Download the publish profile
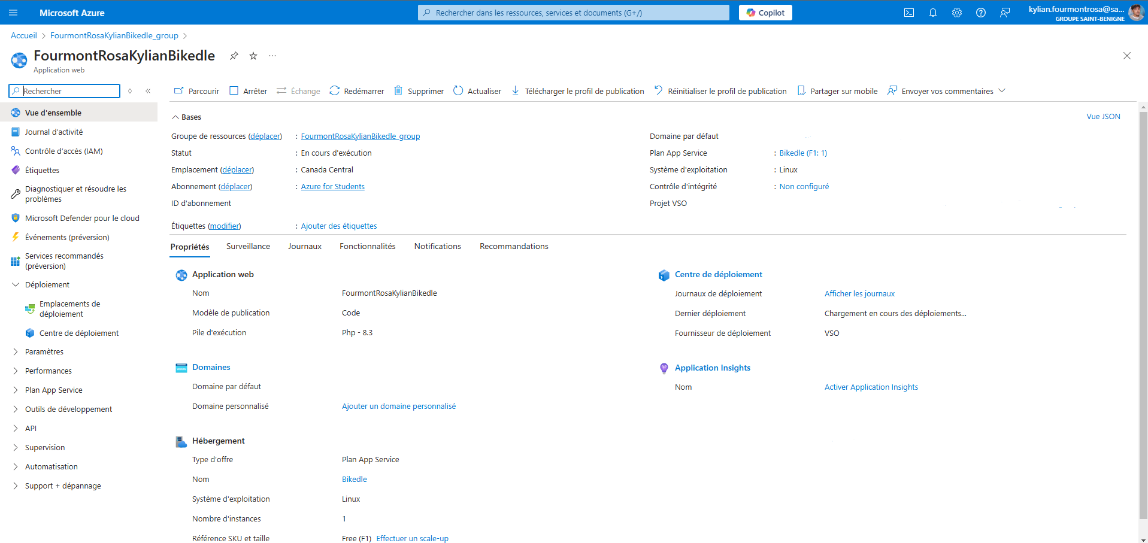This screenshot has width=1148, height=543. pos(578,91)
